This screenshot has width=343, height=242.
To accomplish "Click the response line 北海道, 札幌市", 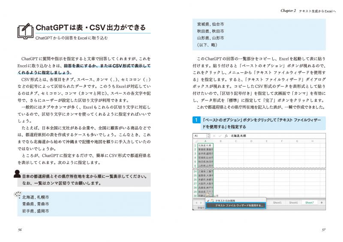I will click(x=36, y=197).
